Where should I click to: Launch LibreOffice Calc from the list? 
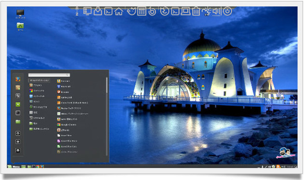[x=67, y=146]
